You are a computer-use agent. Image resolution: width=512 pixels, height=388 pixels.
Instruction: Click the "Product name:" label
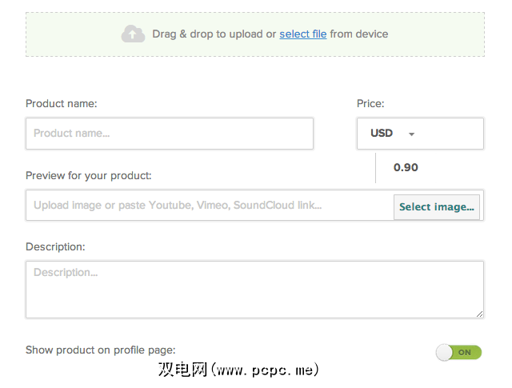tap(61, 104)
